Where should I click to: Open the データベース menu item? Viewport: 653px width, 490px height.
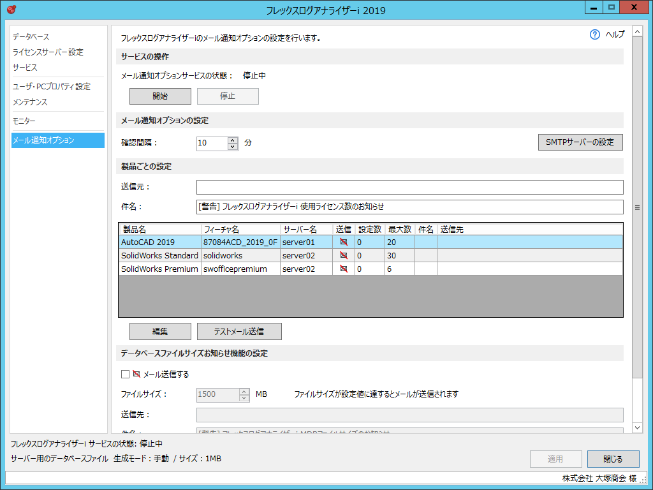tap(31, 36)
